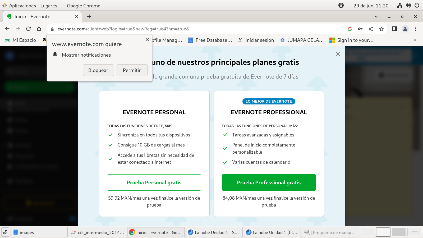The width and height of the screenshot is (423, 238).
Task: Start the Prueba Professional gratis trial
Action: coord(269,182)
